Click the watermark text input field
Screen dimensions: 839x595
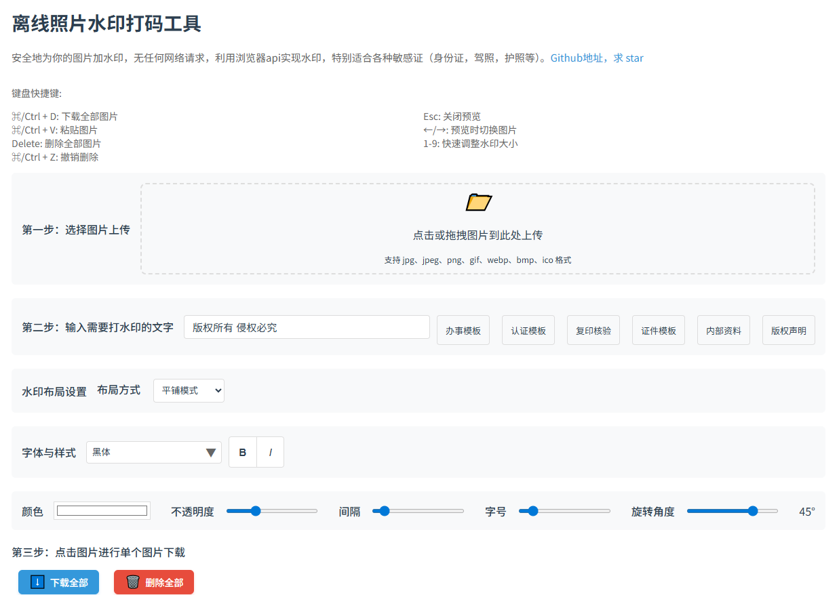(x=307, y=327)
